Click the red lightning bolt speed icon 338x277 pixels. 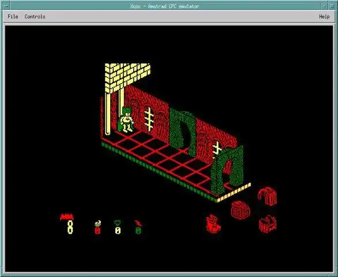click(138, 223)
